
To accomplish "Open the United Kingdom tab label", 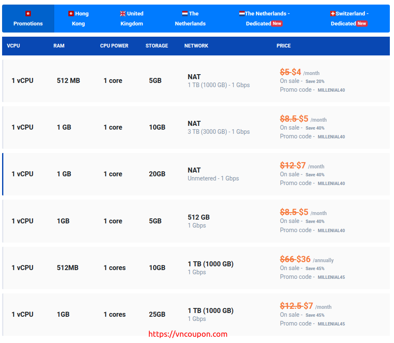I will (132, 19).
